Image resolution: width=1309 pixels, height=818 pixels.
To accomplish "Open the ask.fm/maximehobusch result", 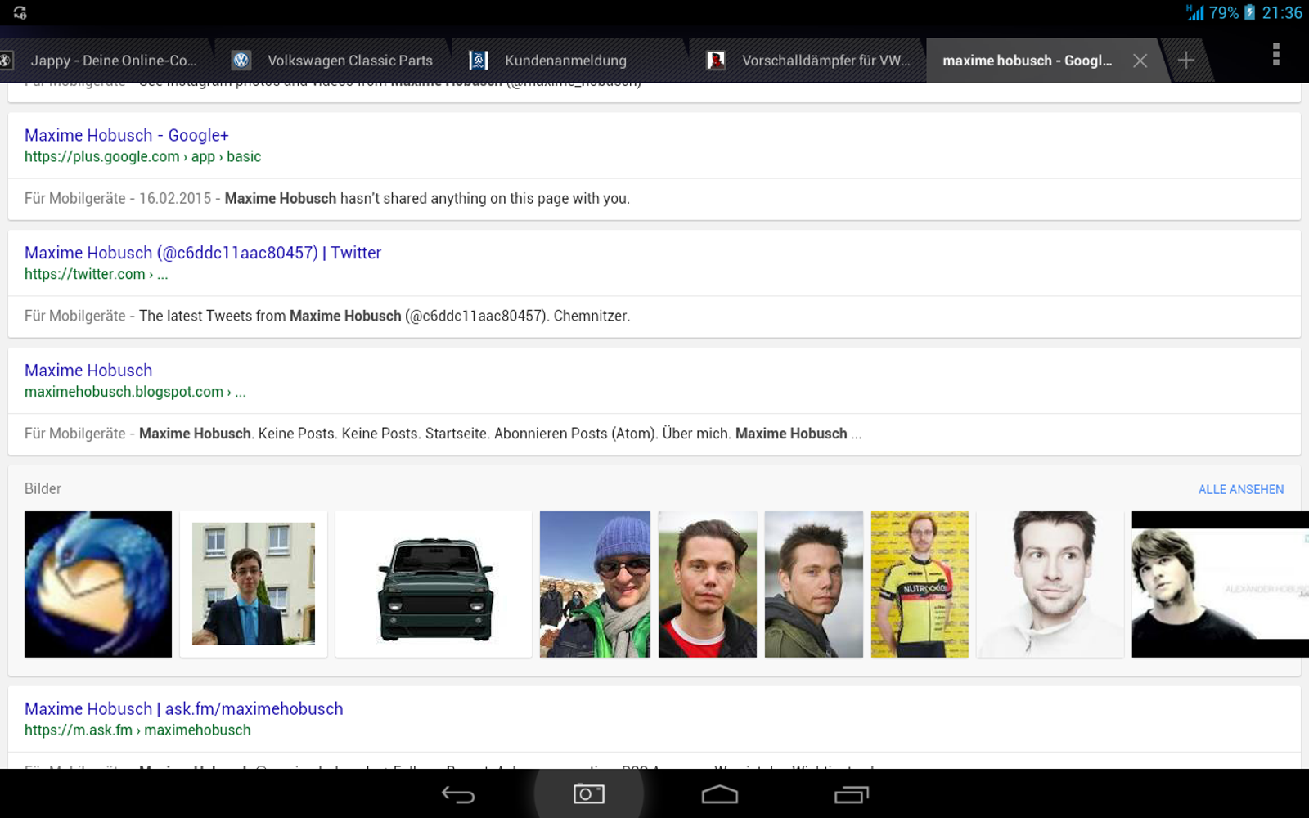I will coord(183,709).
